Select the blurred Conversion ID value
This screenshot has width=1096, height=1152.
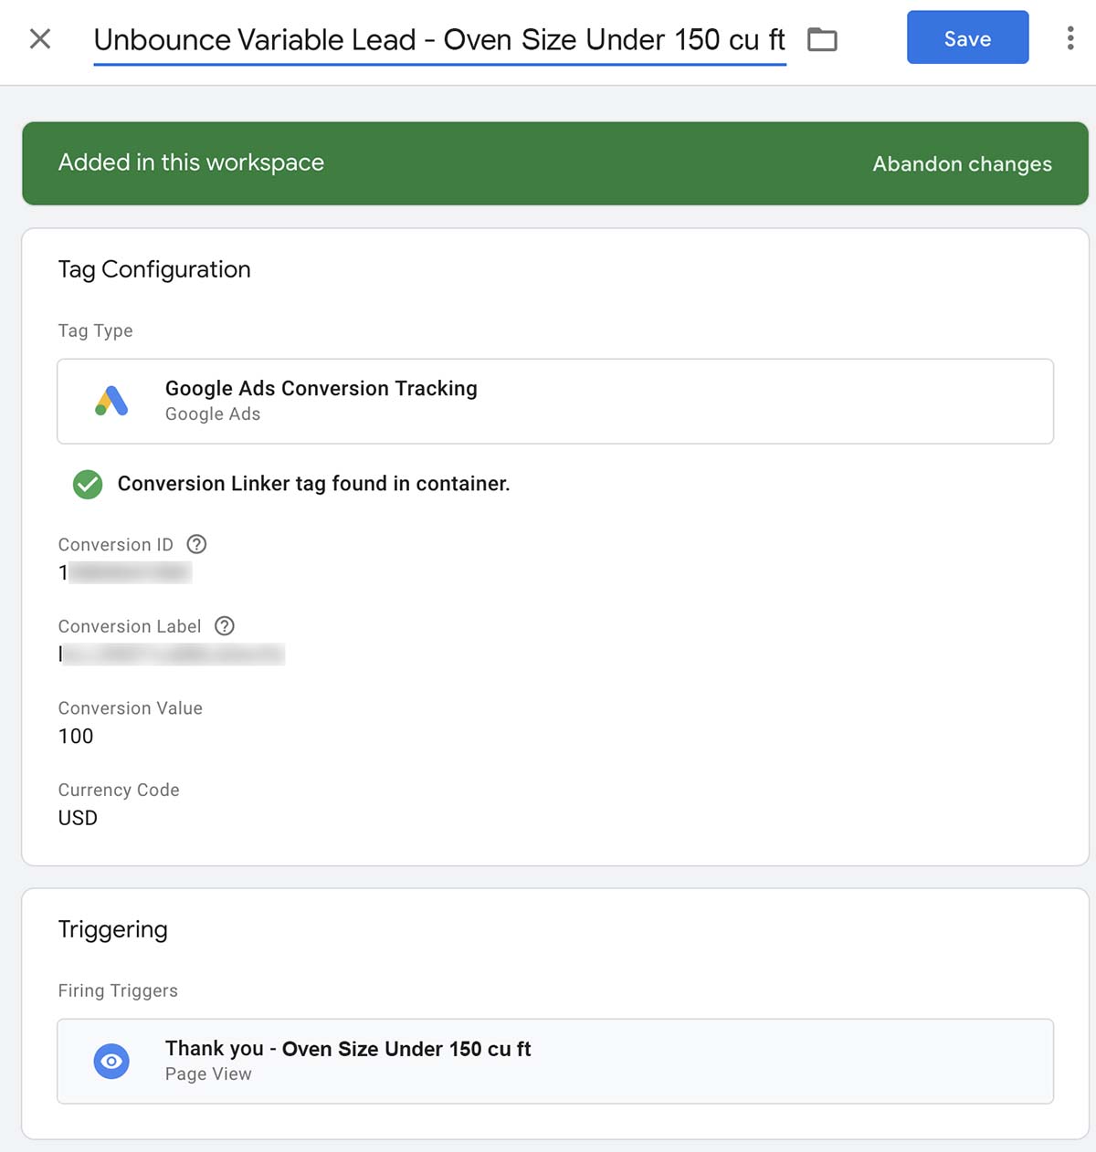point(125,572)
